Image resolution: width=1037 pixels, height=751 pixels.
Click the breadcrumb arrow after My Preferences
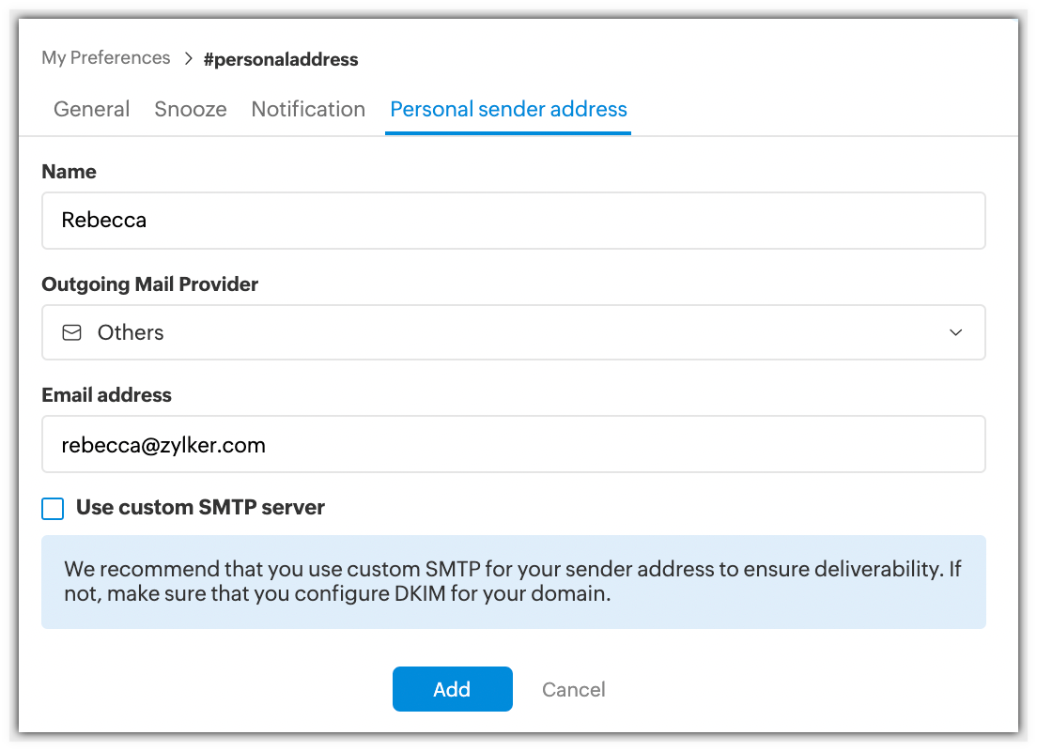pyautogui.click(x=187, y=59)
